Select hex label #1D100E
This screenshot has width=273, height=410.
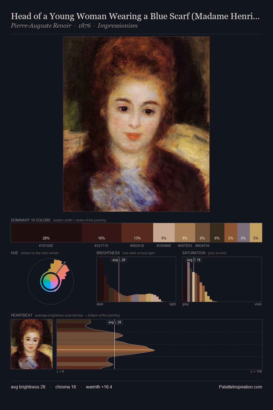click(46, 246)
